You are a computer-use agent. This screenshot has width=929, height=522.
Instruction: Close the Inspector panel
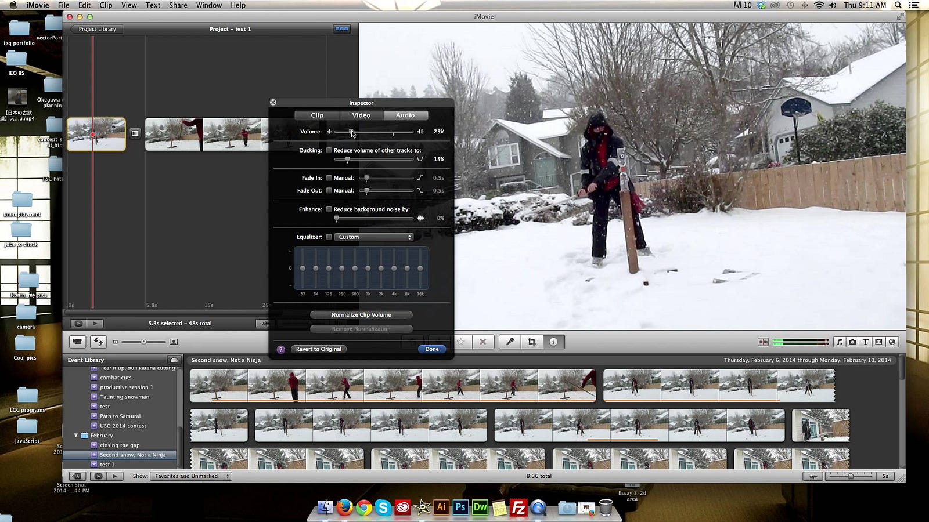(x=273, y=103)
